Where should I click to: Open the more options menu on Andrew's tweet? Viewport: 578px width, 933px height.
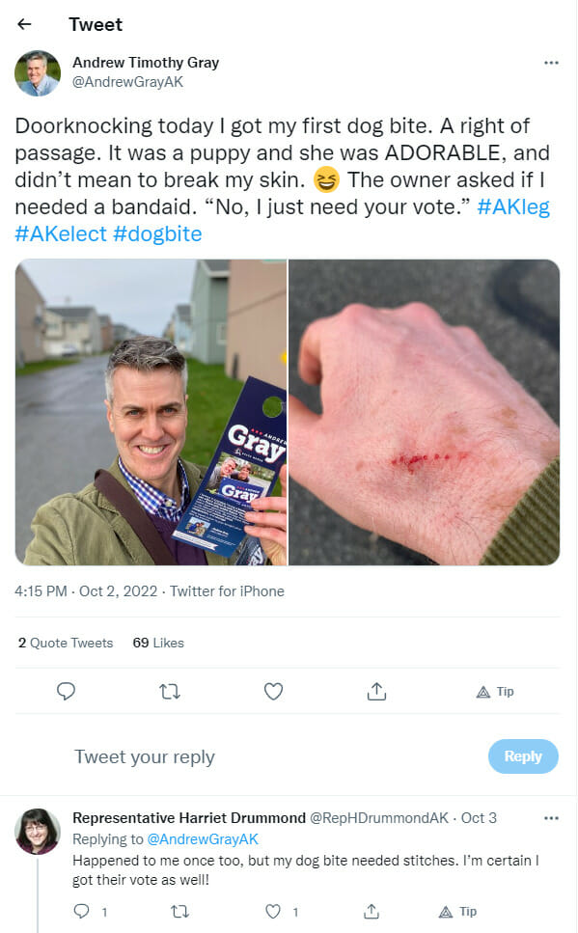[x=551, y=63]
